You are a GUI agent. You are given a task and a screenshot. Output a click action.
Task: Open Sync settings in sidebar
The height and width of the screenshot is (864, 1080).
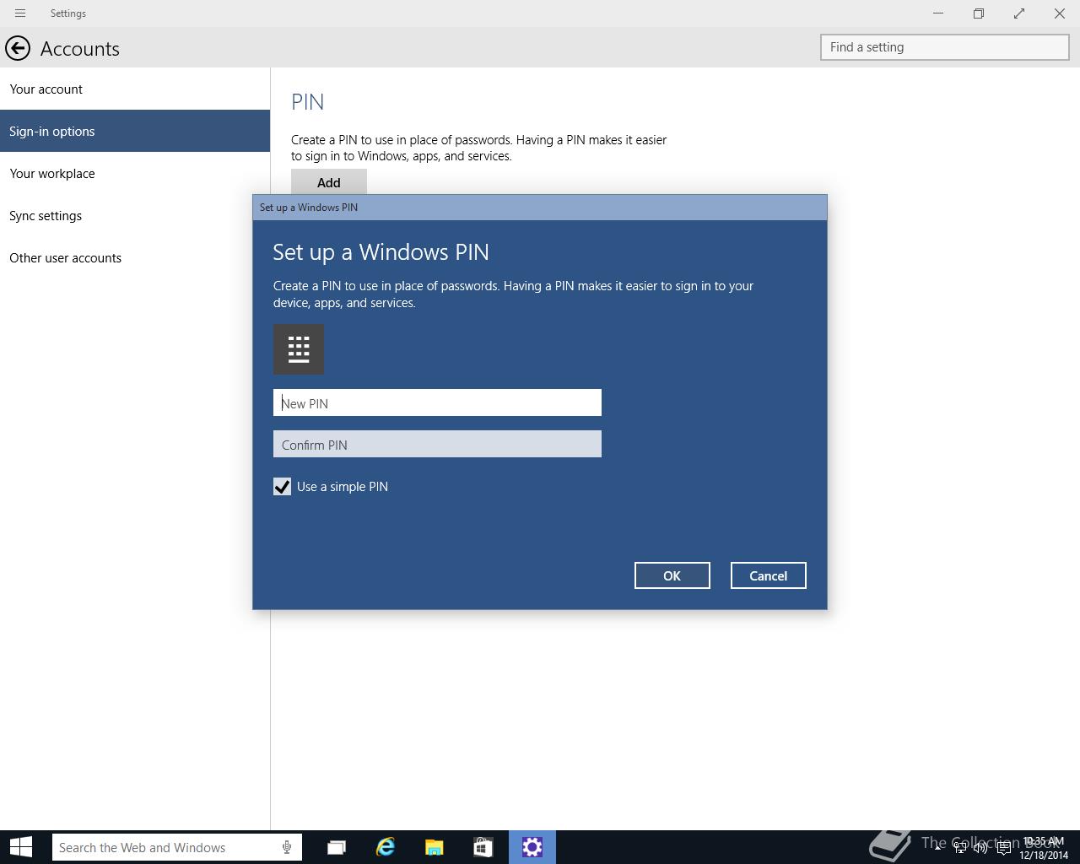135,216
